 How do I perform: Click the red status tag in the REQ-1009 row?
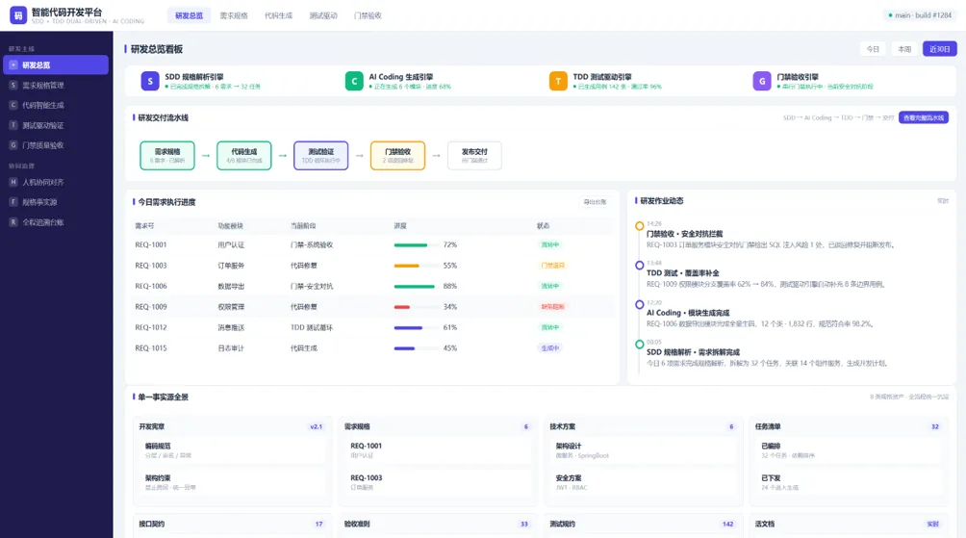point(552,307)
